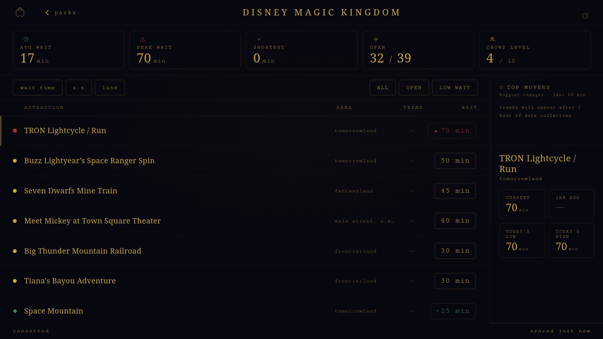This screenshot has height=339, width=603.
Task: Click fantasyland area for Seven Dwarfs
Action: coord(354,191)
